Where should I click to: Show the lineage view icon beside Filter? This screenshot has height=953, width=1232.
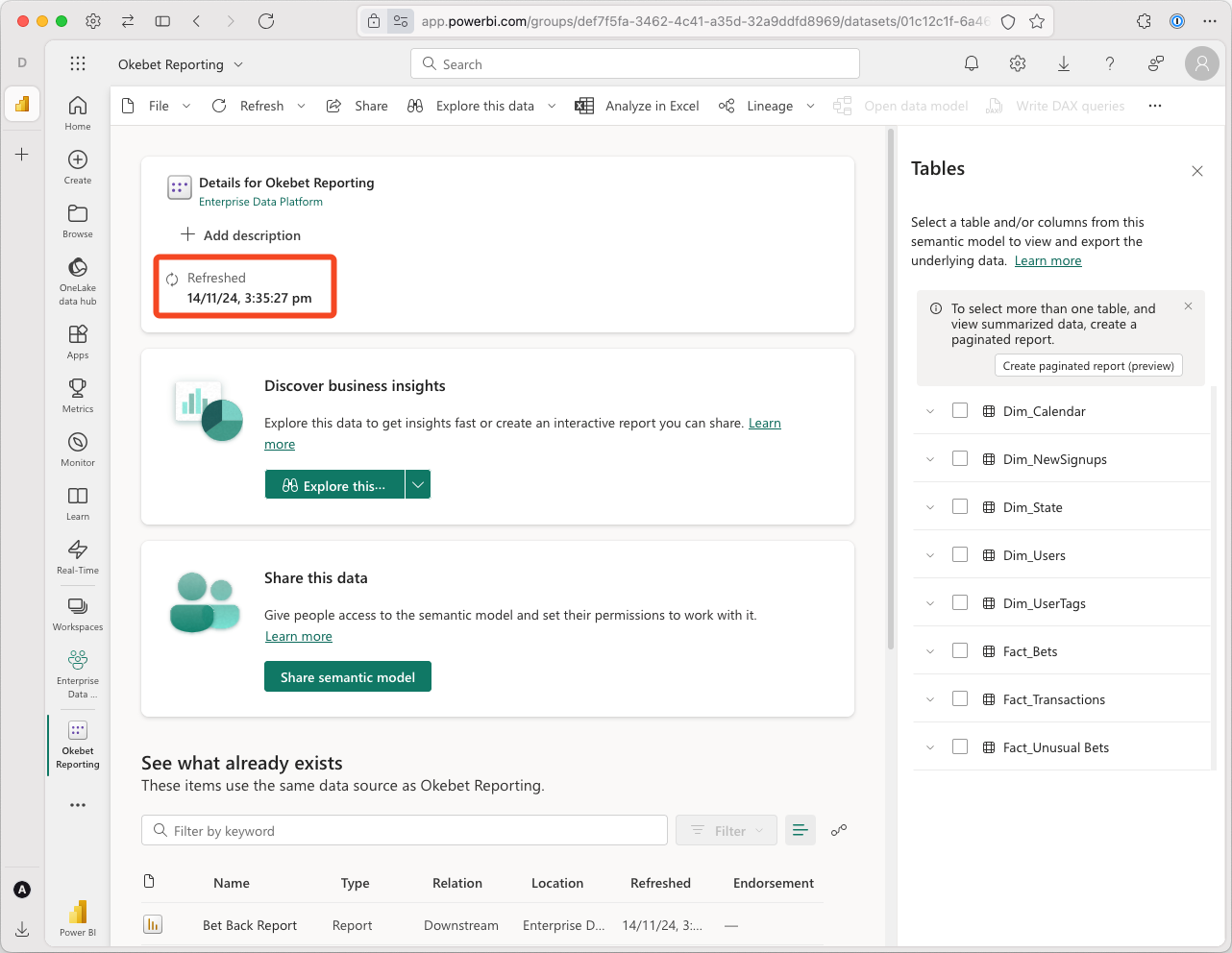(x=839, y=830)
